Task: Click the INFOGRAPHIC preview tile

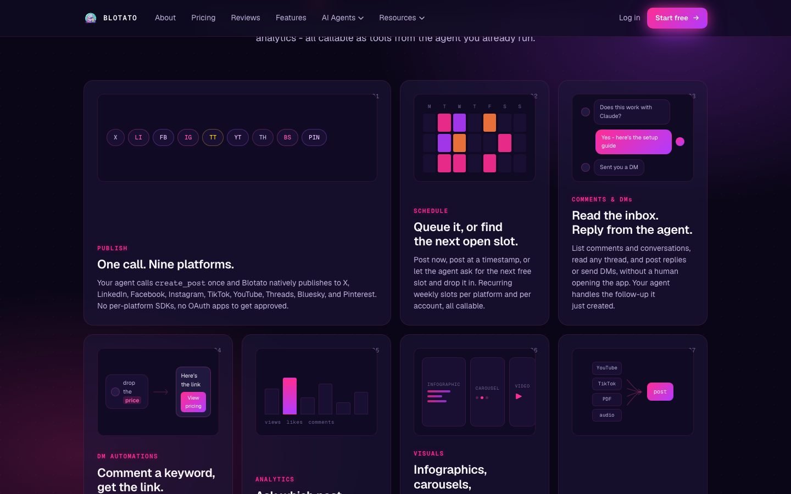Action: 444,392
